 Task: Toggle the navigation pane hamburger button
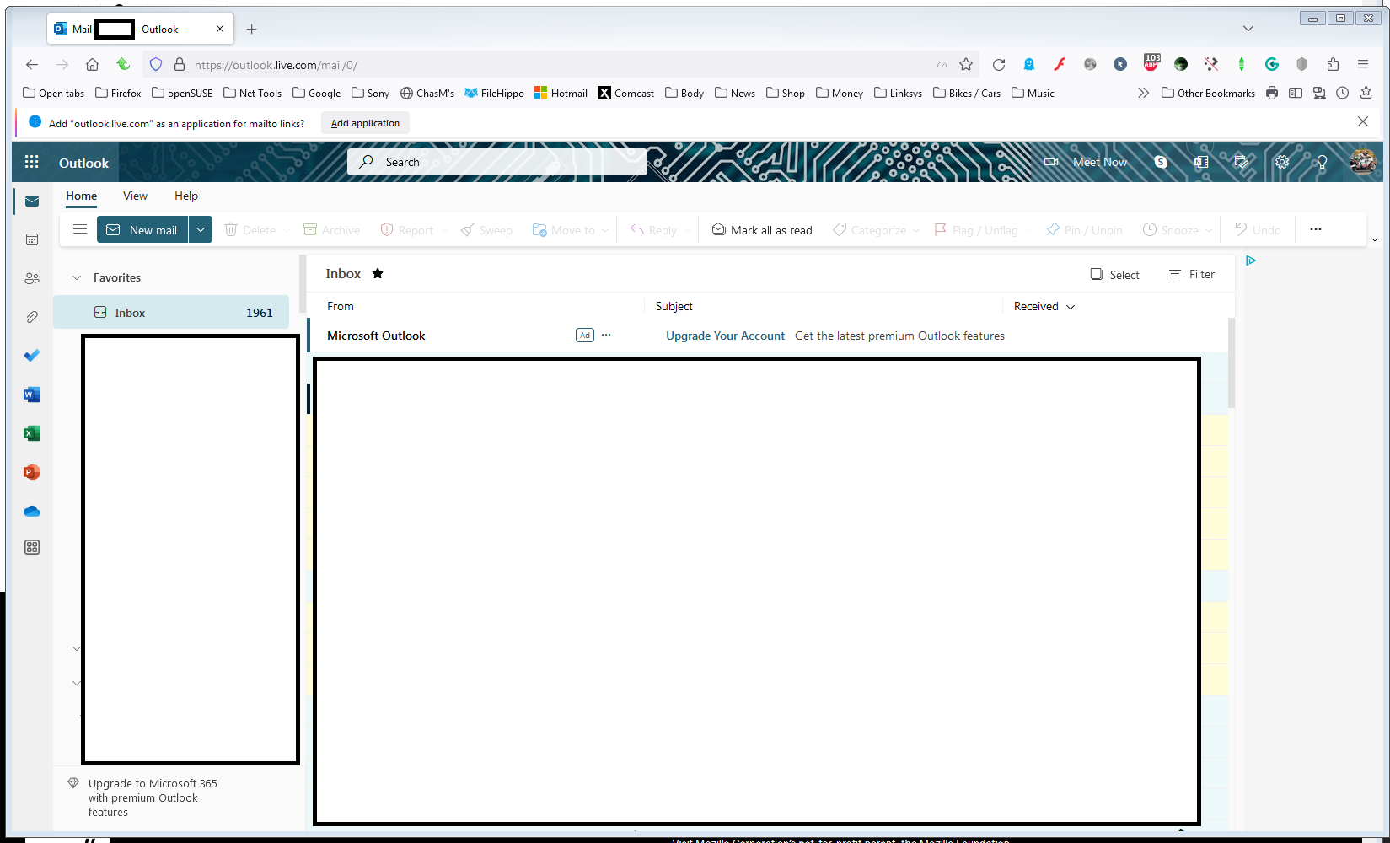[x=80, y=229]
